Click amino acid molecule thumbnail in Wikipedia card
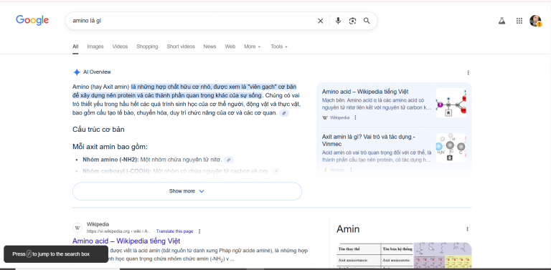The image size is (551, 270). (451, 102)
